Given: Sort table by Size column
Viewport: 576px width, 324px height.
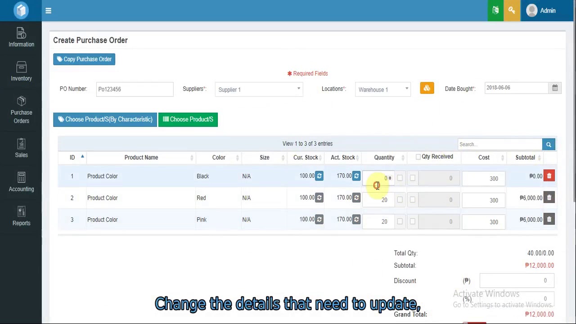Looking at the screenshot, I should pyautogui.click(x=265, y=157).
